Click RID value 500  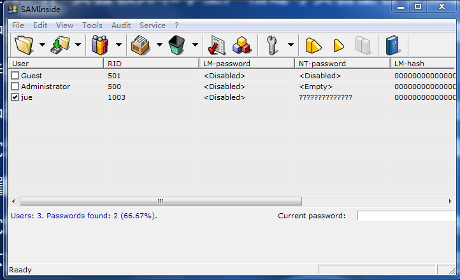[x=114, y=87]
